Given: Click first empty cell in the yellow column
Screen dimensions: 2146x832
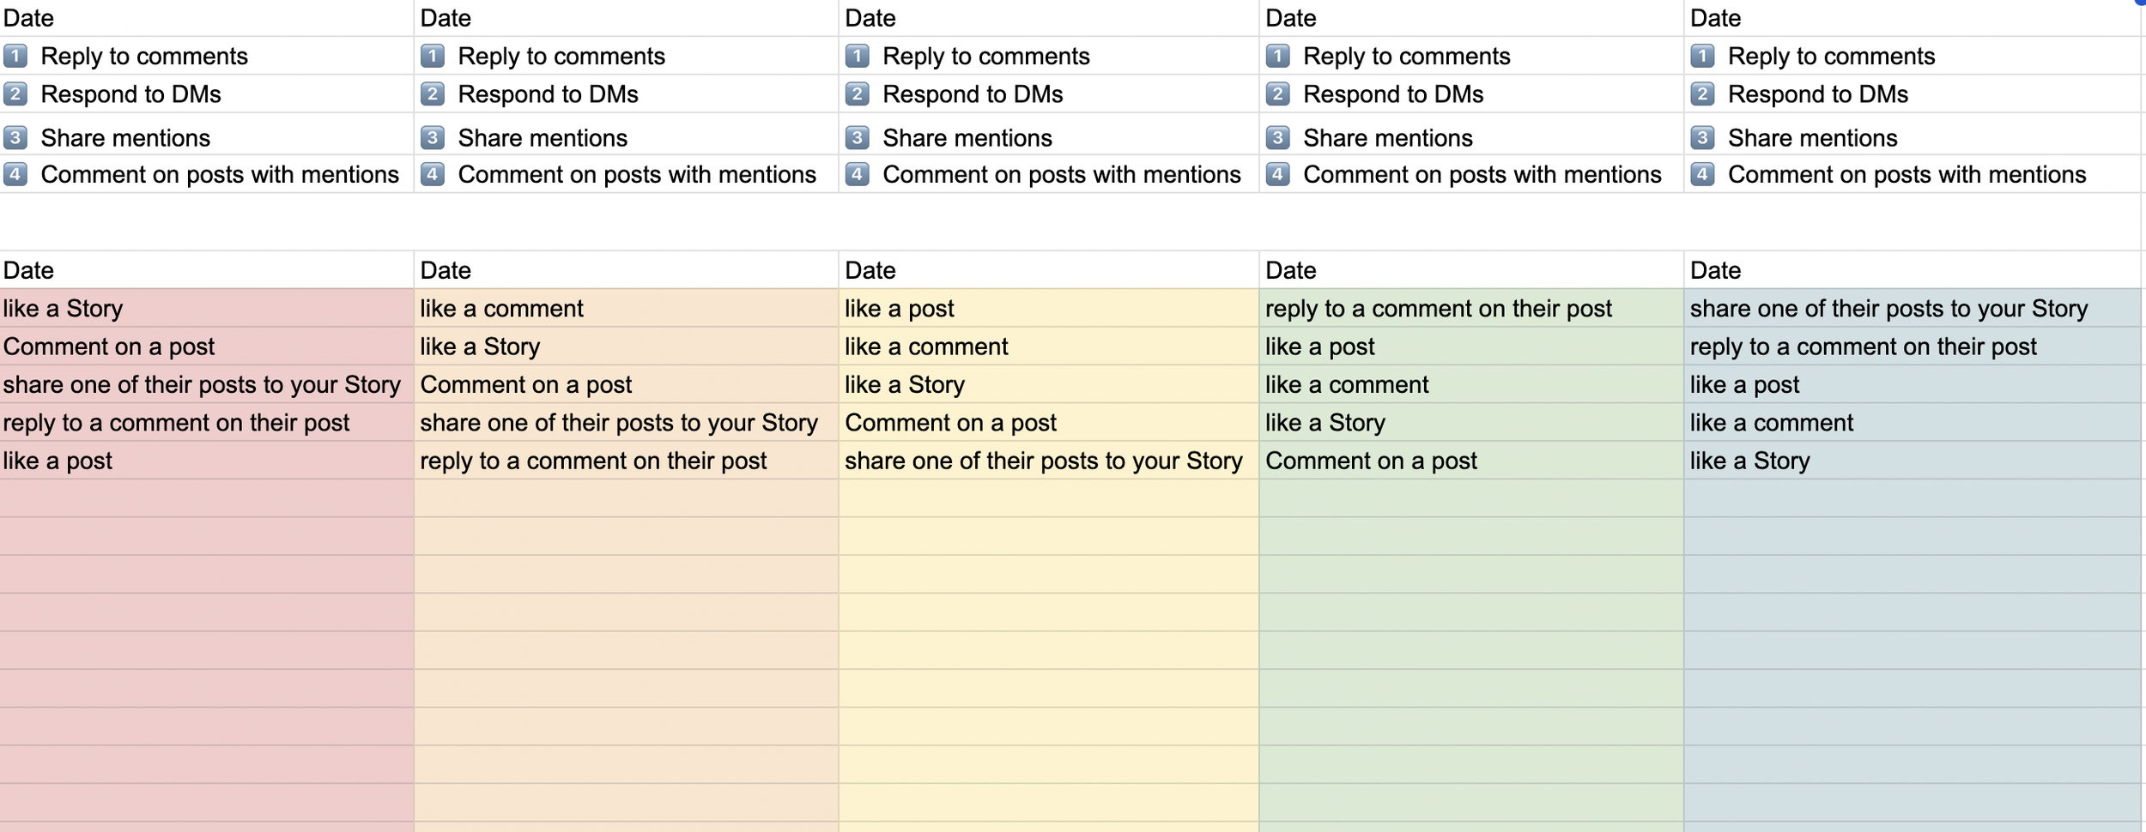Looking at the screenshot, I should click(1049, 498).
